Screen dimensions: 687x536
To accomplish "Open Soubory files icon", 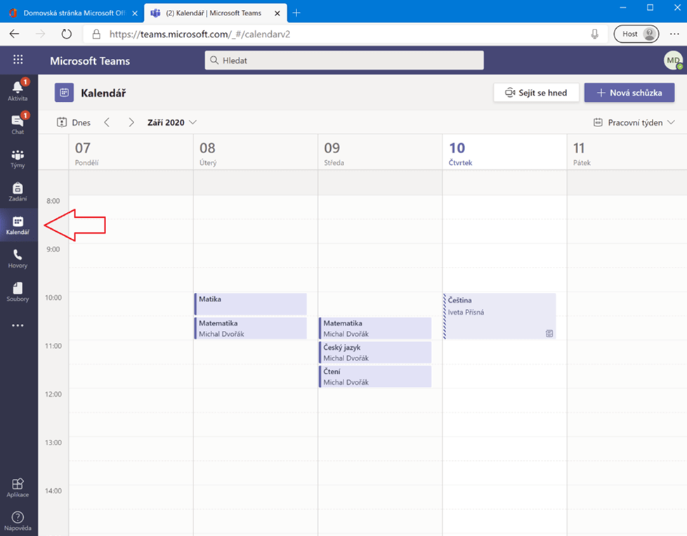I will (18, 292).
